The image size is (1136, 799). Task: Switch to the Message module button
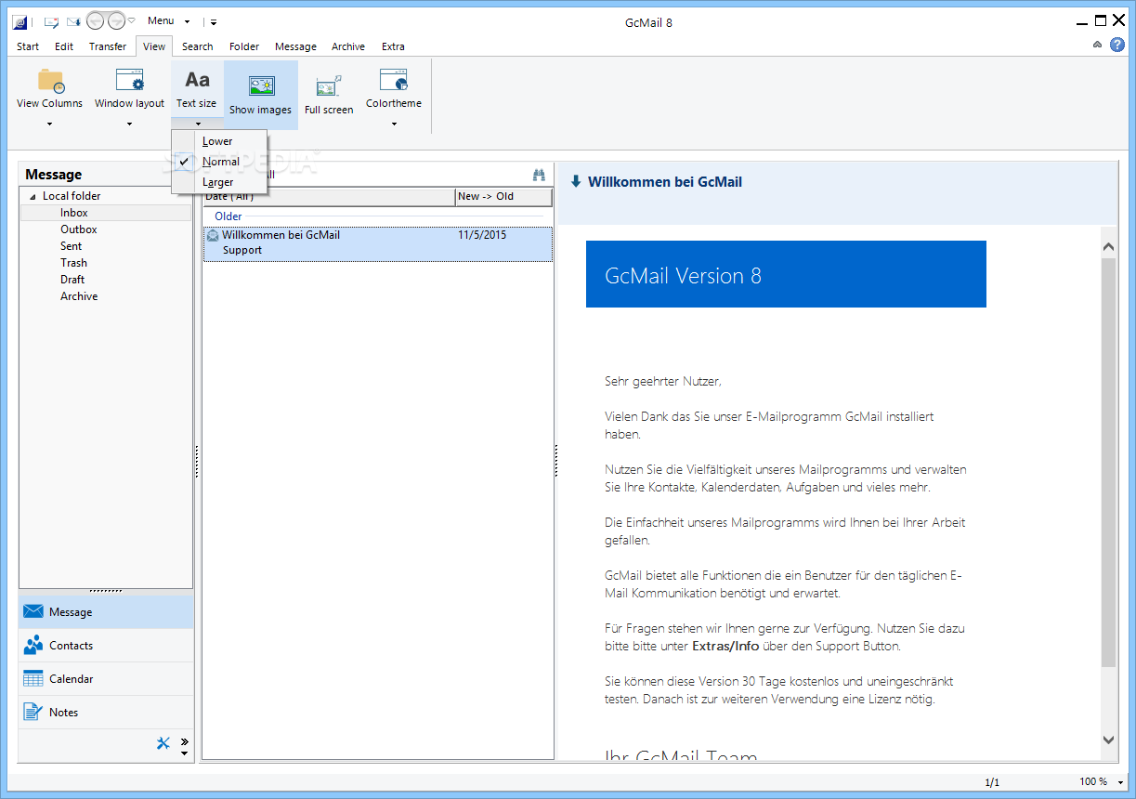106,612
